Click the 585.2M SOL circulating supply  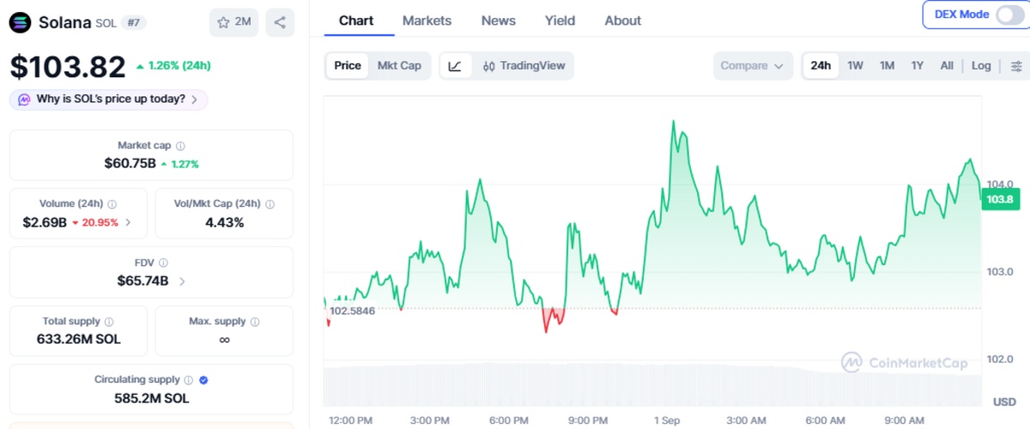(x=151, y=398)
